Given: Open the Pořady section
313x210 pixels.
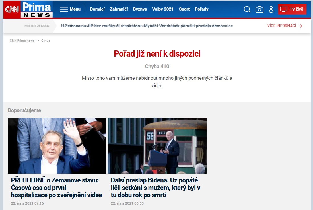Looking at the screenshot, I should (202, 9).
